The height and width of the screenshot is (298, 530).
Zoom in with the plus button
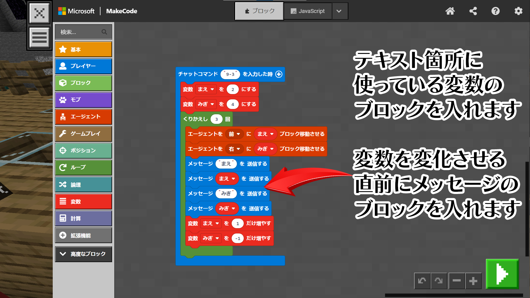pos(473,281)
